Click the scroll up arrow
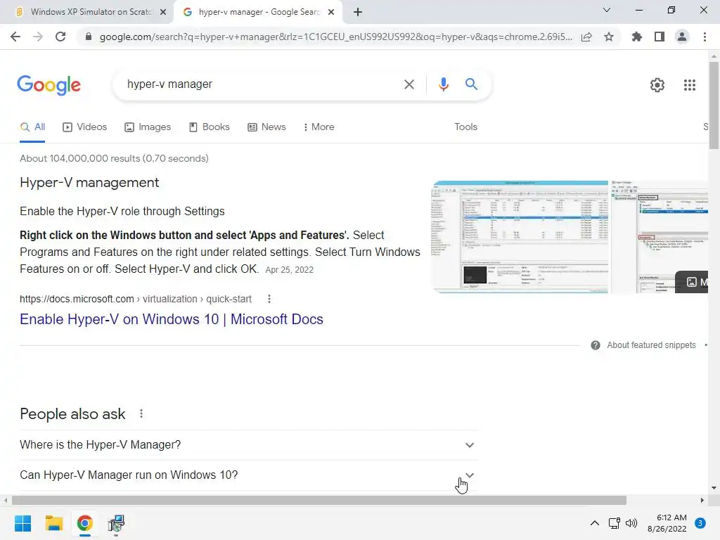720x540 pixels. [x=714, y=56]
